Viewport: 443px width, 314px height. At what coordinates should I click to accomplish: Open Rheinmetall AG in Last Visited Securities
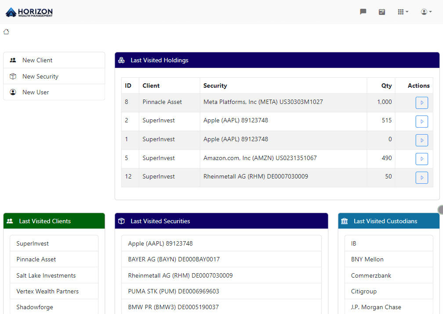pos(221,275)
